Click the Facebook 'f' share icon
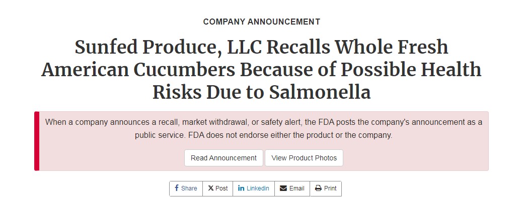The image size is (519, 206). coord(177,188)
